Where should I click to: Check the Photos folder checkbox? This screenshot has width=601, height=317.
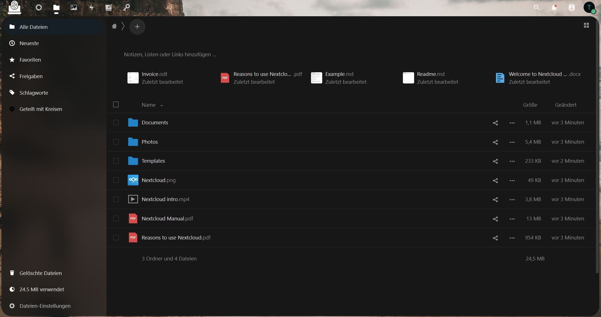[x=116, y=142]
